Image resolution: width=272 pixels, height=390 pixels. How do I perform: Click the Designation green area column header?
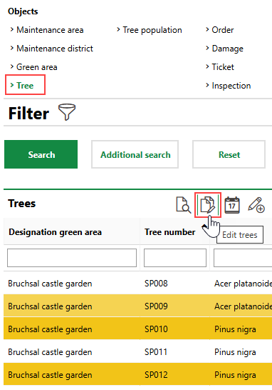click(55, 232)
